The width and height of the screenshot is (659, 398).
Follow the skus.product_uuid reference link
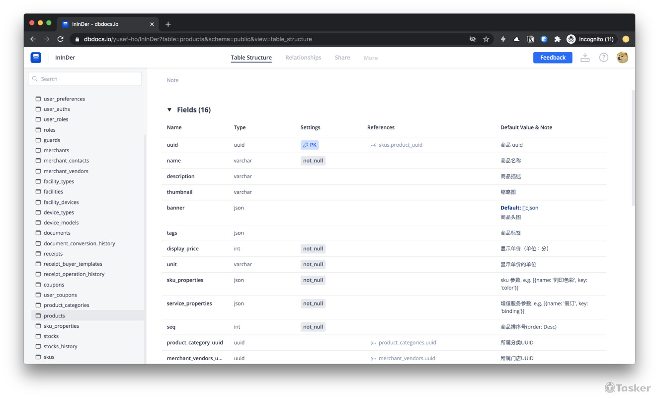pyautogui.click(x=400, y=145)
